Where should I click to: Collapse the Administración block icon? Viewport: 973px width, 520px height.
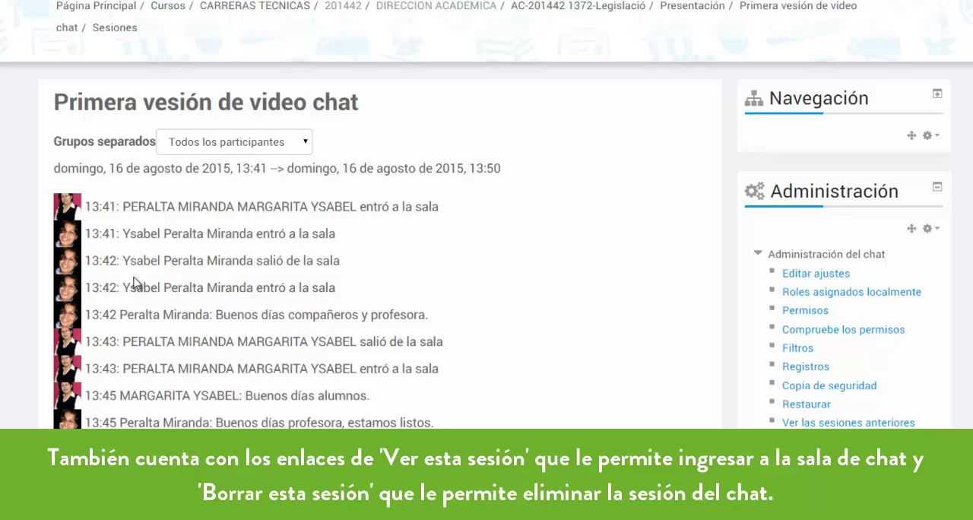coord(937,186)
